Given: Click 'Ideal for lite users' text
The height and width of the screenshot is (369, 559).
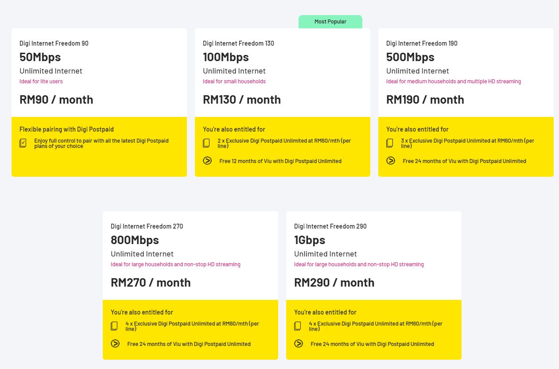Looking at the screenshot, I should pyautogui.click(x=41, y=82).
